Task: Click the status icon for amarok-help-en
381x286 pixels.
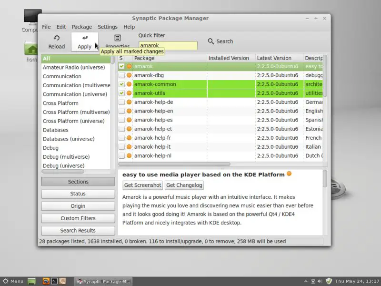Action: (129, 111)
